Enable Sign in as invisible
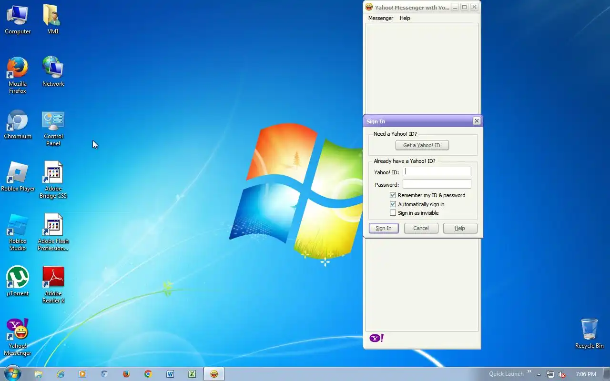The width and height of the screenshot is (610, 381). [x=393, y=213]
